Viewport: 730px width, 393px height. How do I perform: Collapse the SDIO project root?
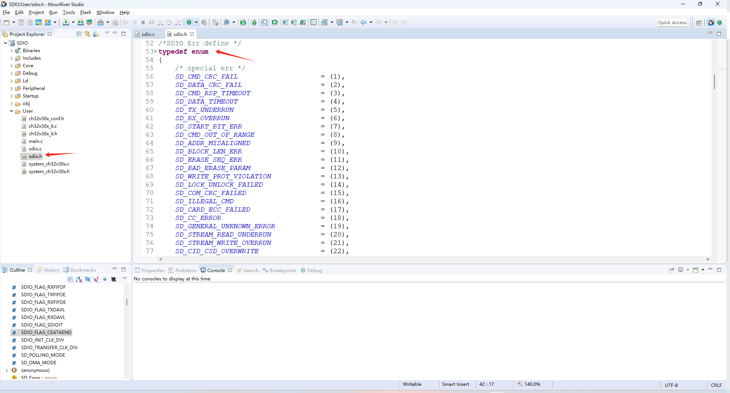click(5, 43)
